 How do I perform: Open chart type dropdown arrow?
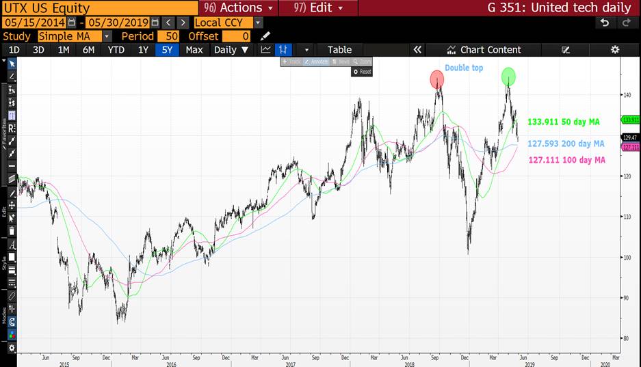(306, 50)
